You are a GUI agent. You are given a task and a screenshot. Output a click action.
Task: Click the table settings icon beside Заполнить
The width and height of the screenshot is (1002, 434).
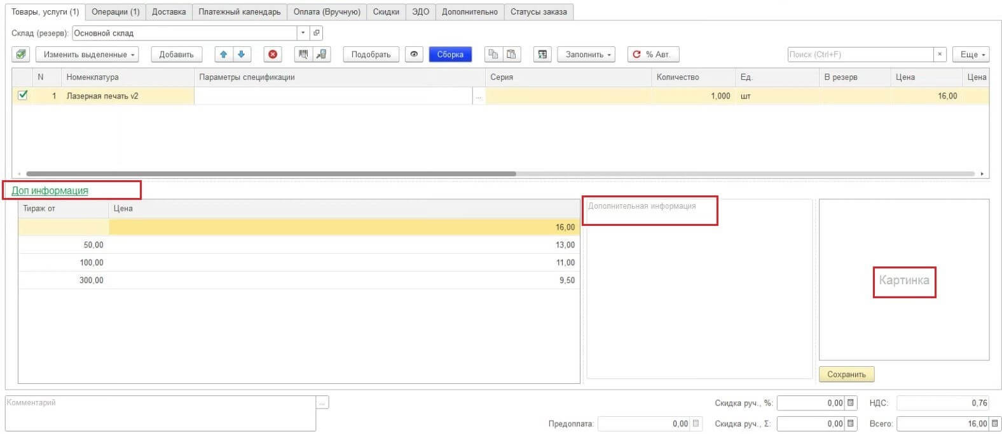tap(542, 55)
